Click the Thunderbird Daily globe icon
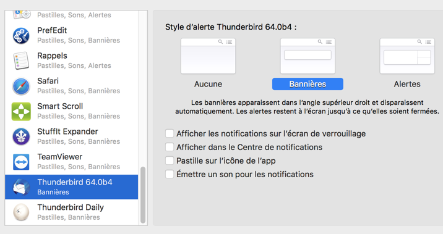The width and height of the screenshot is (443, 234). (21, 212)
